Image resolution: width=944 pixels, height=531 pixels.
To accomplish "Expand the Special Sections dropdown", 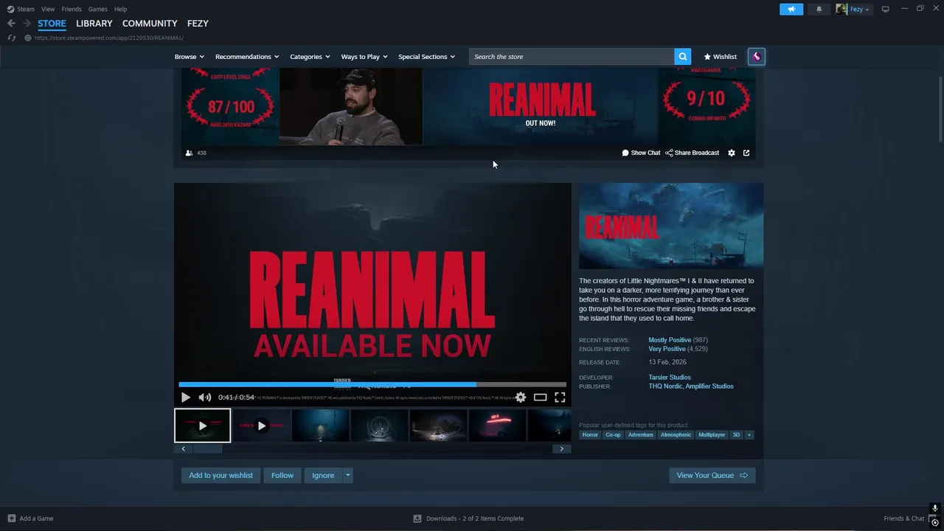I will (426, 57).
